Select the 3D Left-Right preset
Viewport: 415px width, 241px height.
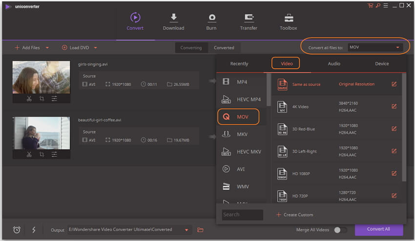click(336, 151)
